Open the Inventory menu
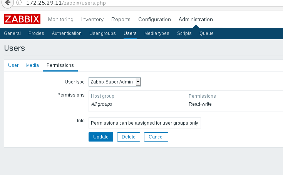 pos(92,19)
